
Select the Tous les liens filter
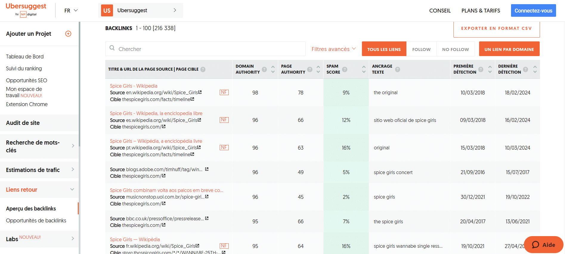point(384,49)
